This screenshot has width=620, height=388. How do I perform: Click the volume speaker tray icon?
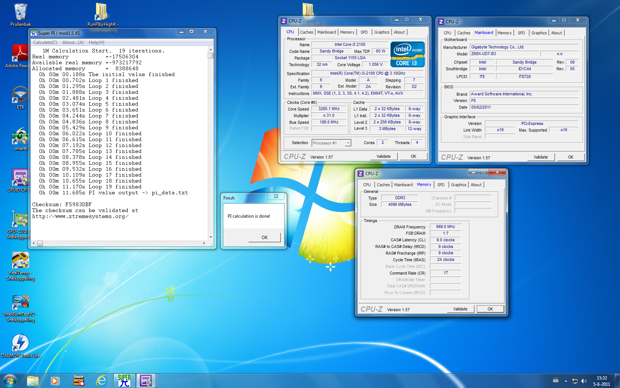584,381
